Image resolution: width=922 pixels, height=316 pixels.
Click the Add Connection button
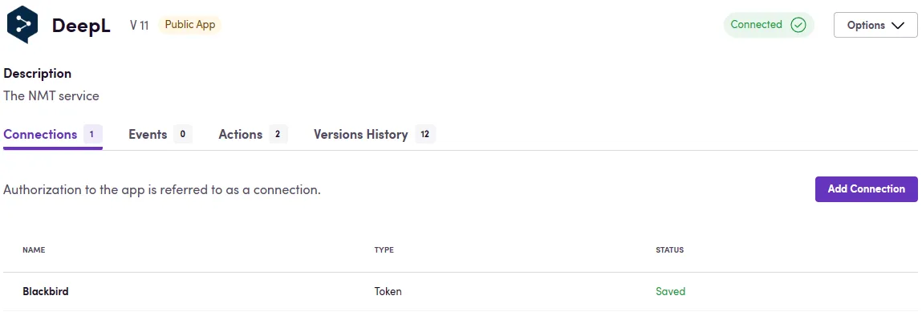tap(866, 189)
